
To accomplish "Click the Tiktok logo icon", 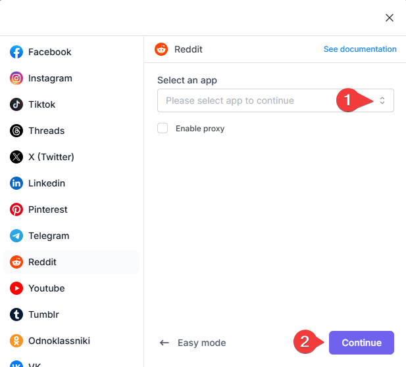I will [16, 104].
